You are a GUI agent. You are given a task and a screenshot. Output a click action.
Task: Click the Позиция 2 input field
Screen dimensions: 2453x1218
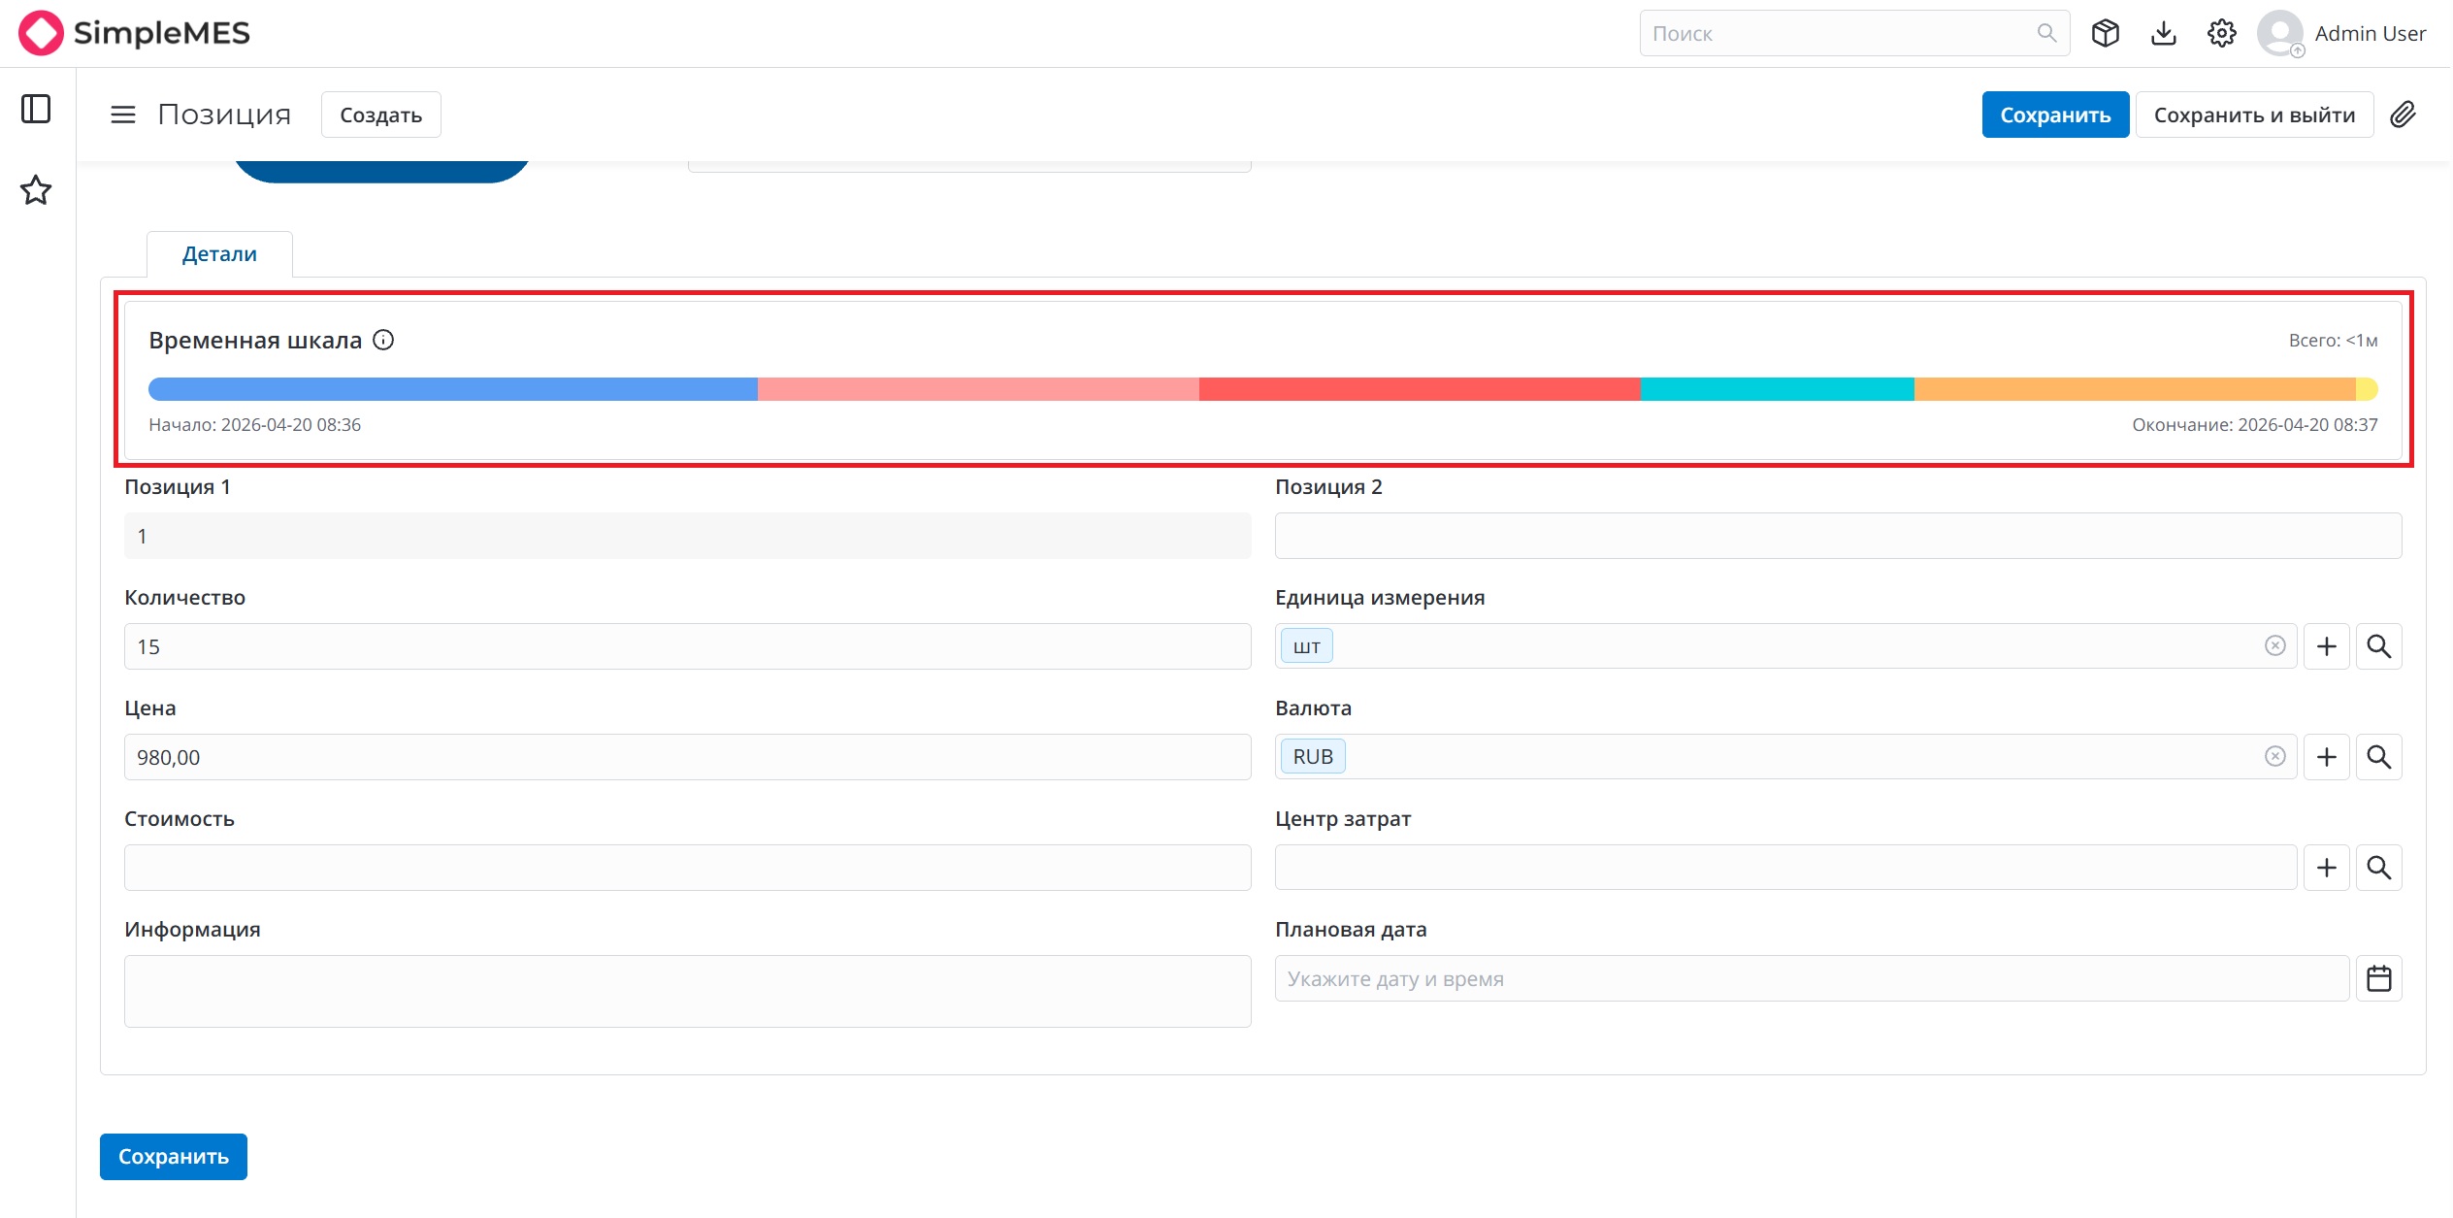point(1838,536)
